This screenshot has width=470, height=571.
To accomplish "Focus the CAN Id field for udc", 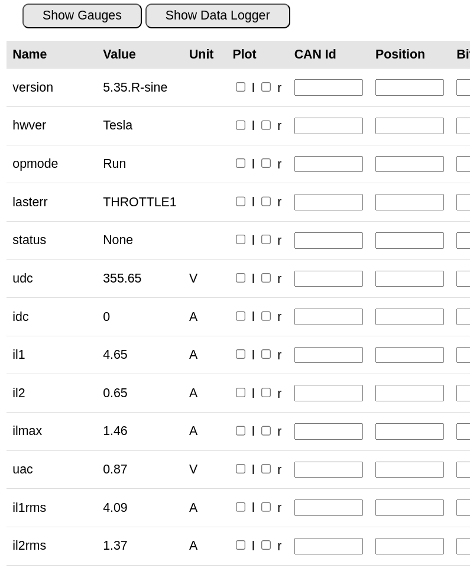I will tap(329, 278).
